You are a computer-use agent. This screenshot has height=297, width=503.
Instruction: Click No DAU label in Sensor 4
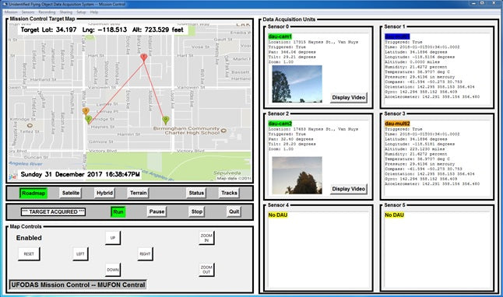278,215
